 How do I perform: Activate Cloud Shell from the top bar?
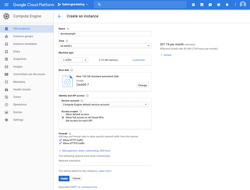tap(202, 5)
